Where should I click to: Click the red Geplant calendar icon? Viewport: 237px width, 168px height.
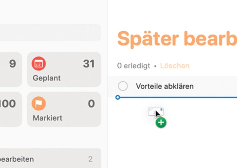tap(39, 64)
